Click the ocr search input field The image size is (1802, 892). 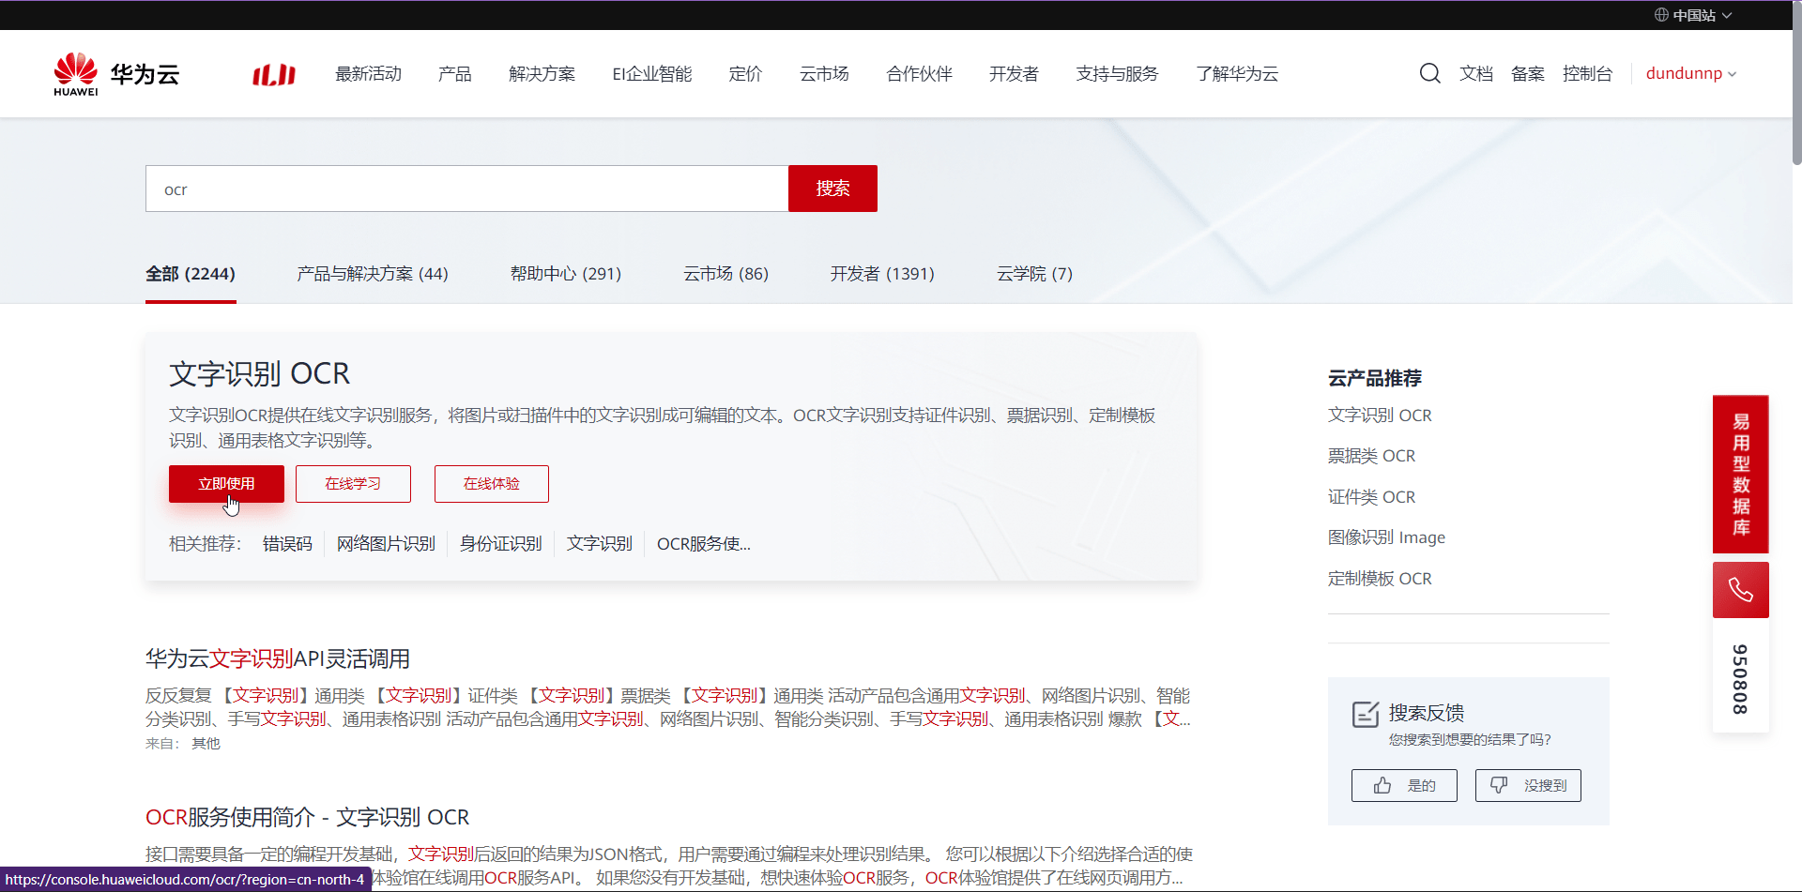click(x=466, y=189)
